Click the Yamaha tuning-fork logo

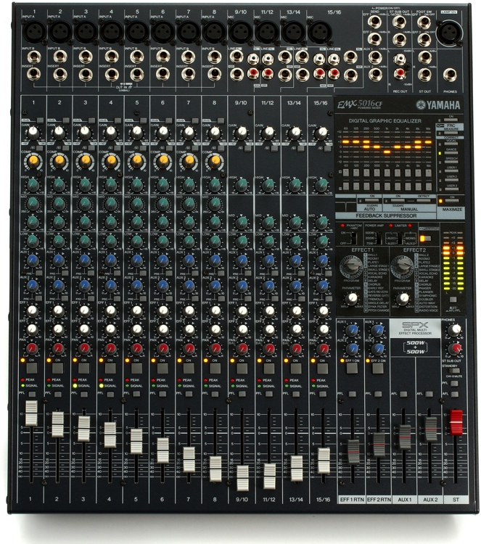(420, 104)
